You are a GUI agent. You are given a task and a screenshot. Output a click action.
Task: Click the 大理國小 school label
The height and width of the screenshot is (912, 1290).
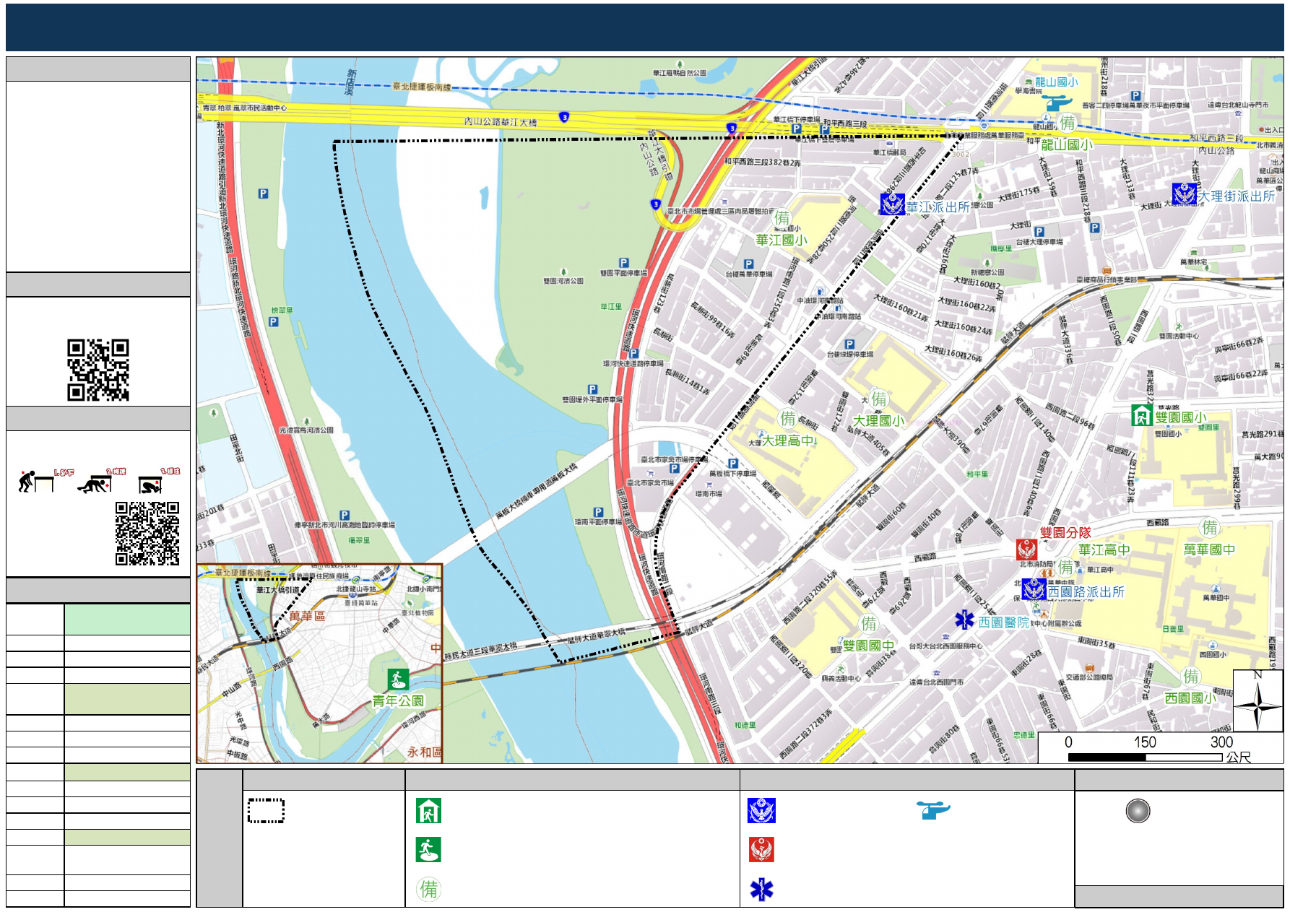tap(879, 421)
